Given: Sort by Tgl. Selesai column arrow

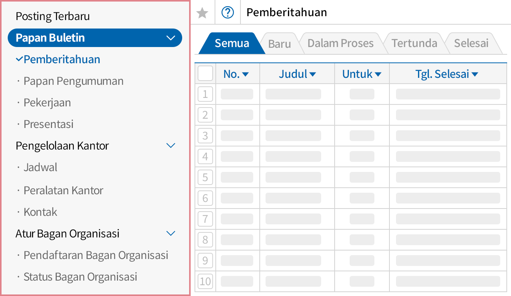Looking at the screenshot, I should click(475, 74).
